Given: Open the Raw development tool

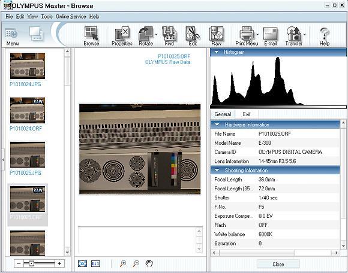Looking at the screenshot, I should (x=217, y=36).
